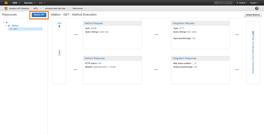Open the ekispert-web-api-free breadcrumb dropdown

pos(57,8)
